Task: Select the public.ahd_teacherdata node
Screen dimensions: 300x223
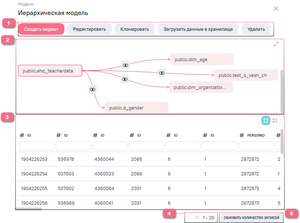Action: coord(50,71)
